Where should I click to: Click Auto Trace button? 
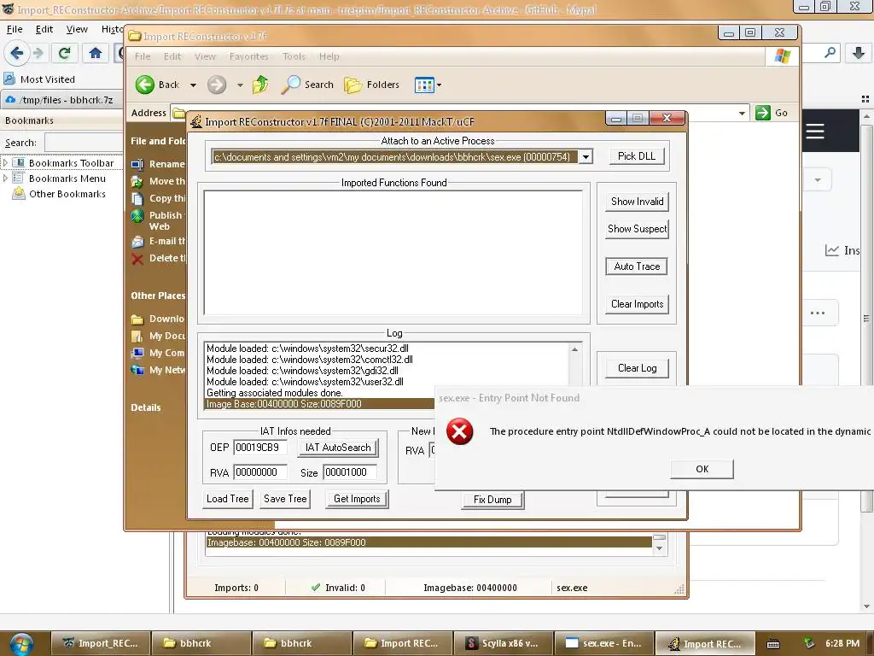pos(637,266)
